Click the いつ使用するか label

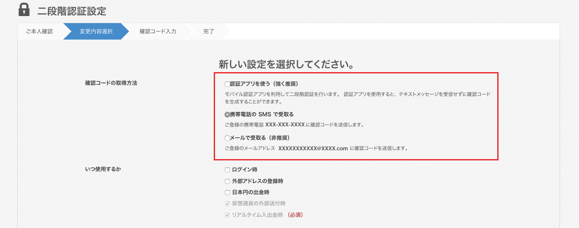point(103,169)
